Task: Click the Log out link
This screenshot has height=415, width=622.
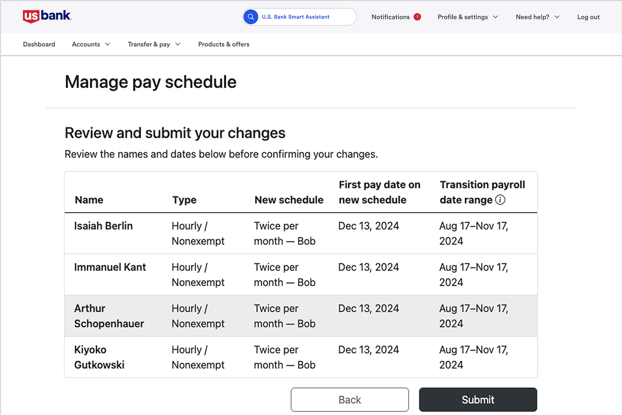Action: [588, 17]
